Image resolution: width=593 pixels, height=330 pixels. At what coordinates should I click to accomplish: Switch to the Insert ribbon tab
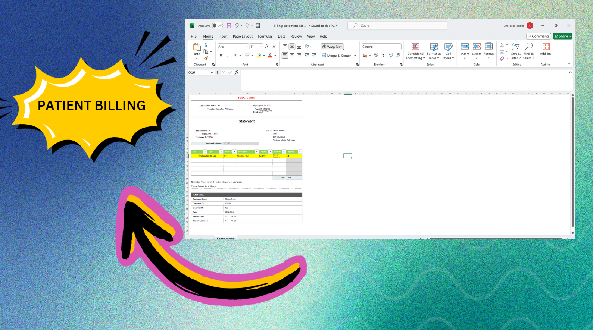point(223,36)
